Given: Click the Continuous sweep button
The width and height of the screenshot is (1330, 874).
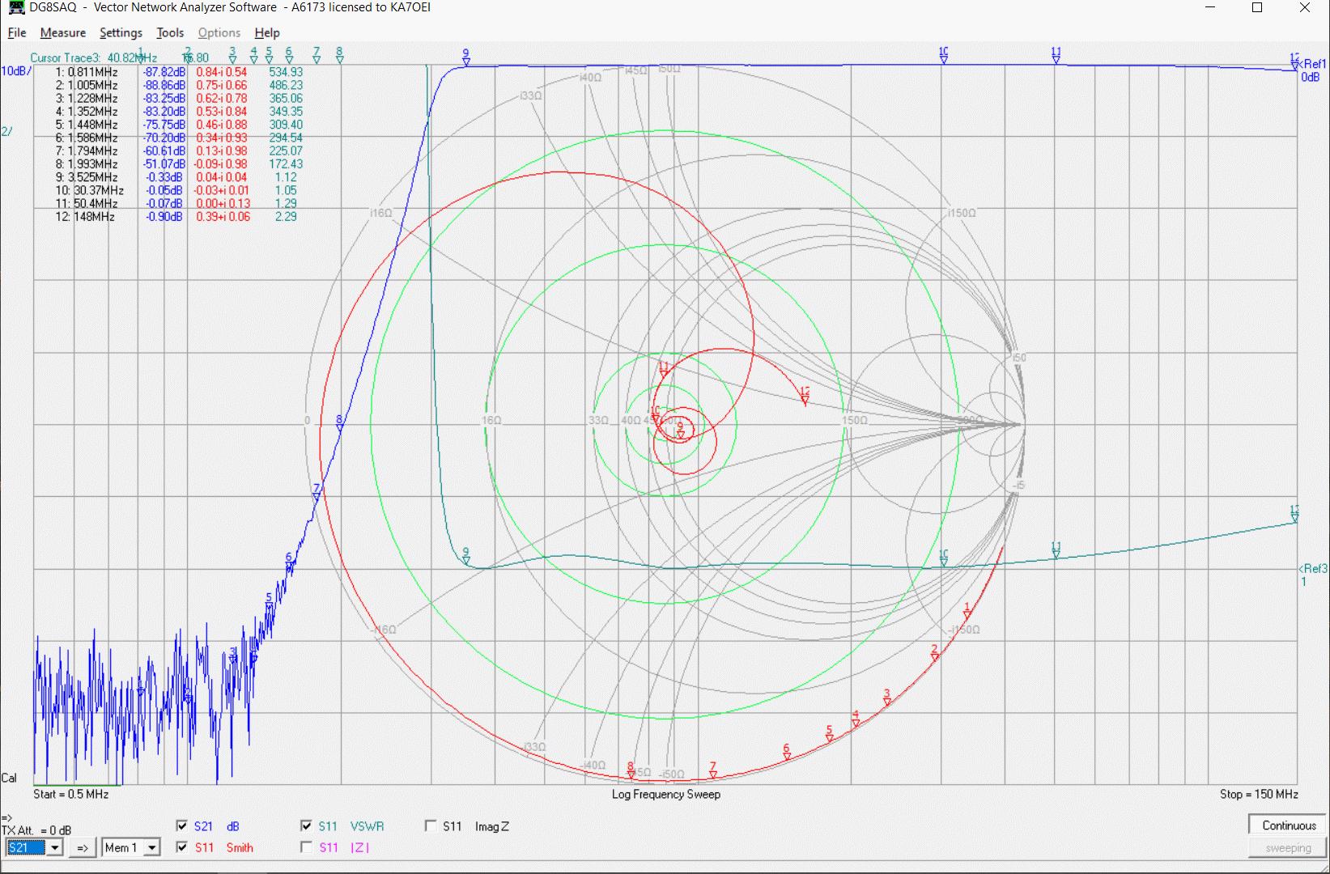Looking at the screenshot, I should (x=1288, y=825).
